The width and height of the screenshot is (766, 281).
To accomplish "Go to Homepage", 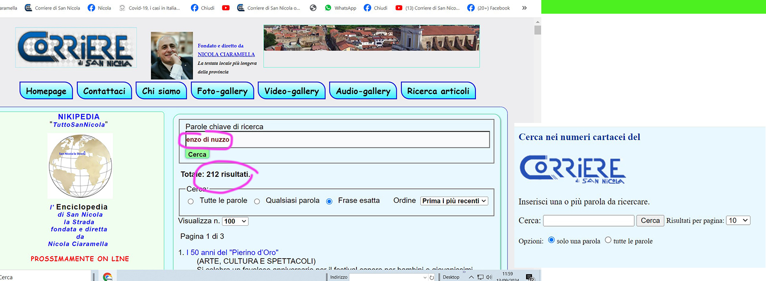I will tap(46, 90).
